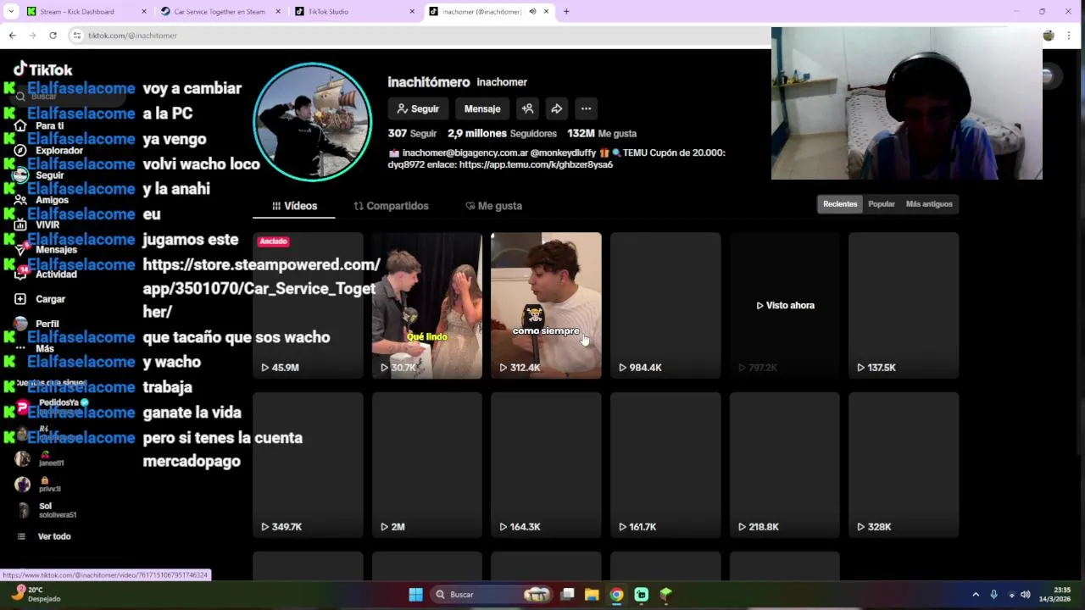The height and width of the screenshot is (610, 1085).
Task: Open the weather widget showing 20°C
Action: 36,595
